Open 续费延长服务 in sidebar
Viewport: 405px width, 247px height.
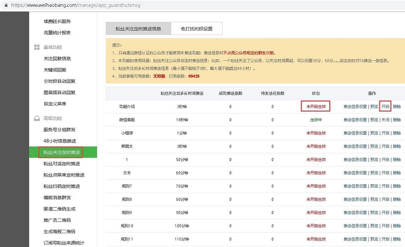coord(57,21)
